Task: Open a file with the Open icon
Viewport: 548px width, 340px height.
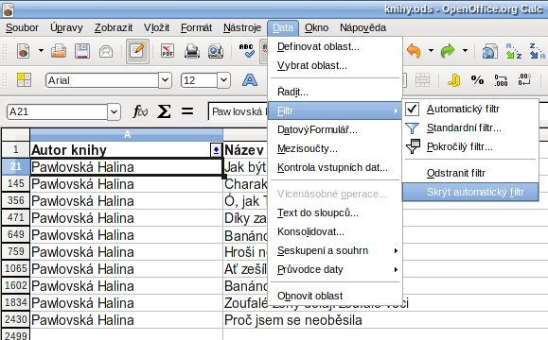Action: (x=59, y=51)
